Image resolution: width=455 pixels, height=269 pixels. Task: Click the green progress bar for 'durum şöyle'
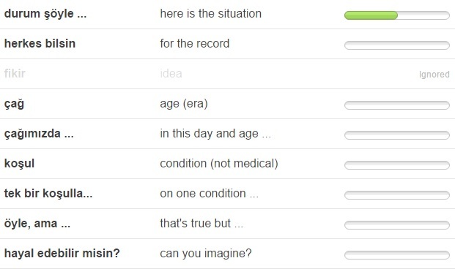coord(396,15)
